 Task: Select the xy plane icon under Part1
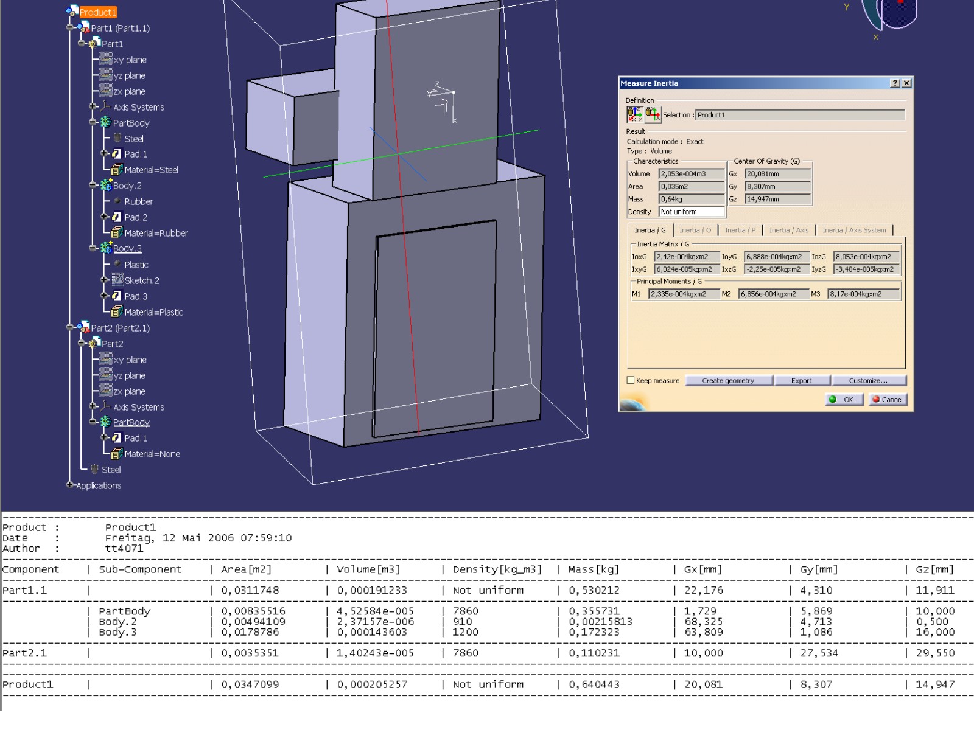tap(106, 59)
